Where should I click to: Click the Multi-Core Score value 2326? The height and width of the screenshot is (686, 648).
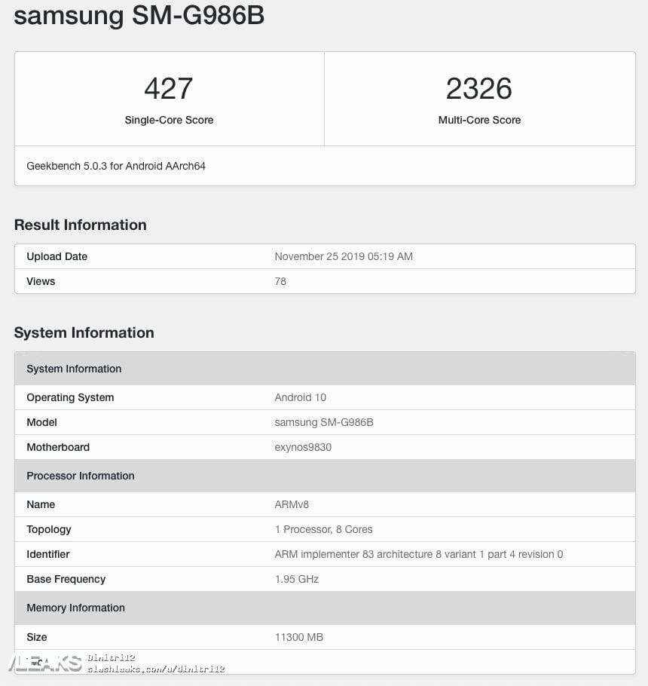tap(479, 87)
